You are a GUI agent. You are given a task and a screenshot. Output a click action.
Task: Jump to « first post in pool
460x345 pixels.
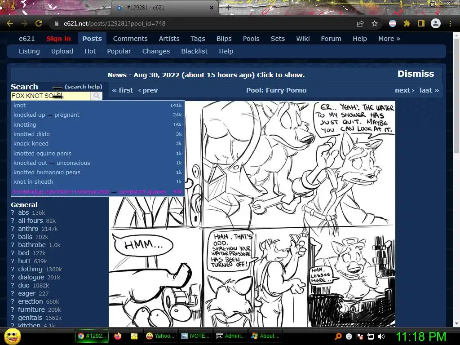point(122,90)
